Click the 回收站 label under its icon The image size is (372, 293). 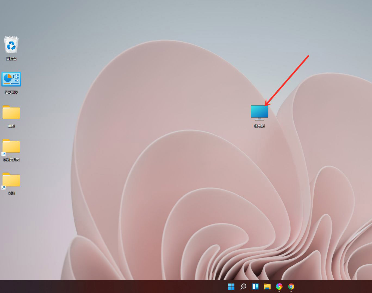(11, 58)
